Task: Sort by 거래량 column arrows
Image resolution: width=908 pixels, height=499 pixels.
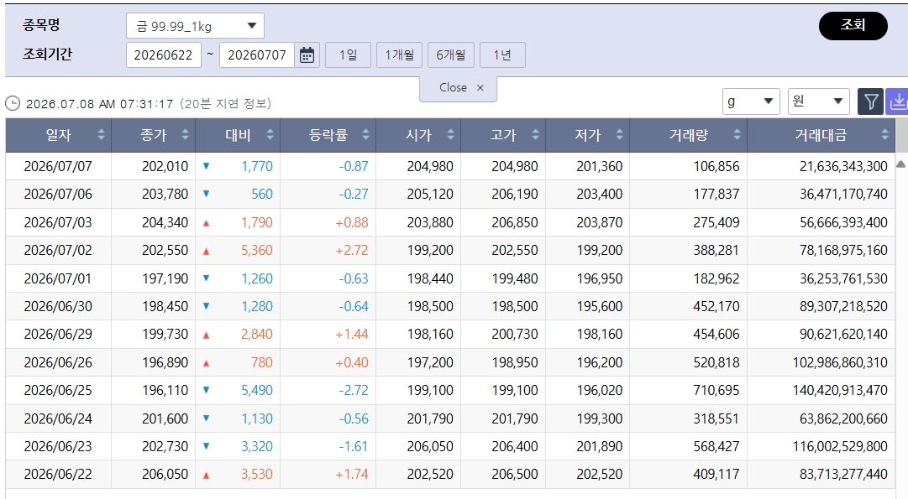Action: [737, 135]
